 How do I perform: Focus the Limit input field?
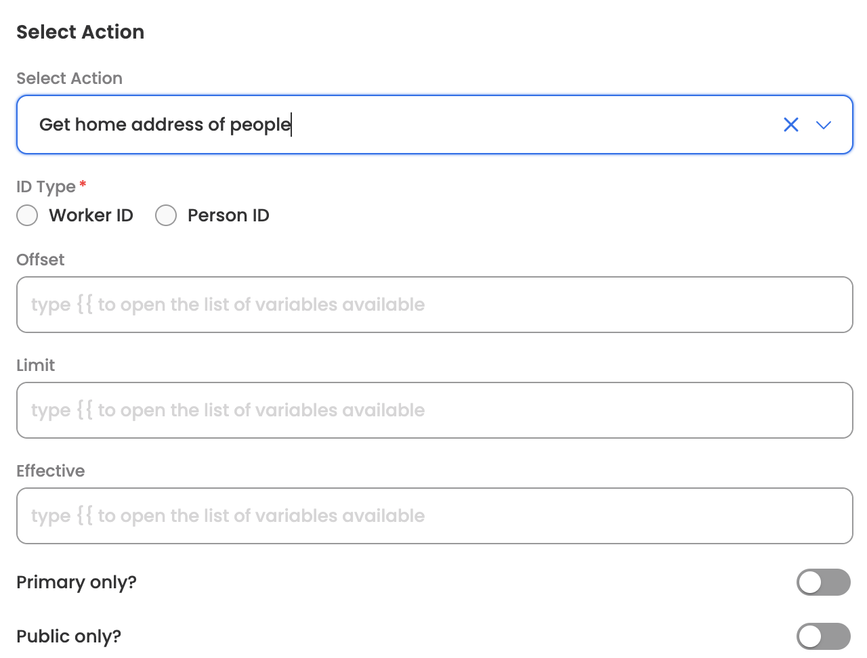434,410
